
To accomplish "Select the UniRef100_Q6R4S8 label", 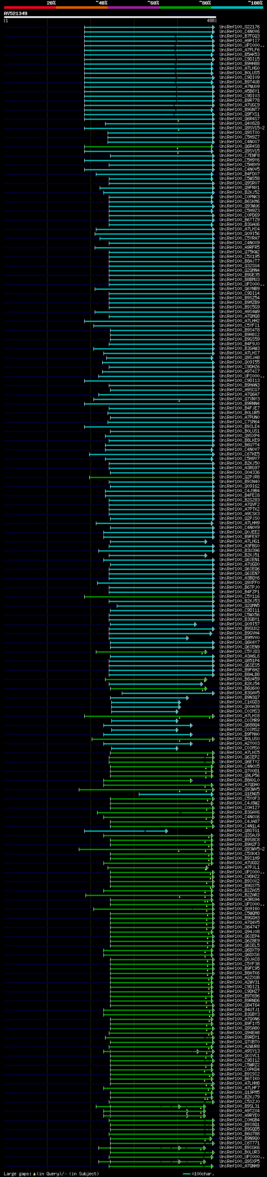I will pos(239,146).
